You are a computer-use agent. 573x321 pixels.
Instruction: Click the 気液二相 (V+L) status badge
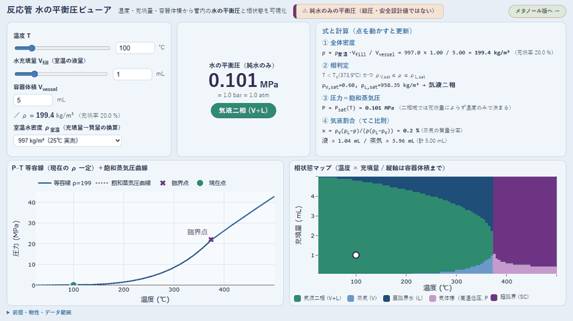point(243,110)
